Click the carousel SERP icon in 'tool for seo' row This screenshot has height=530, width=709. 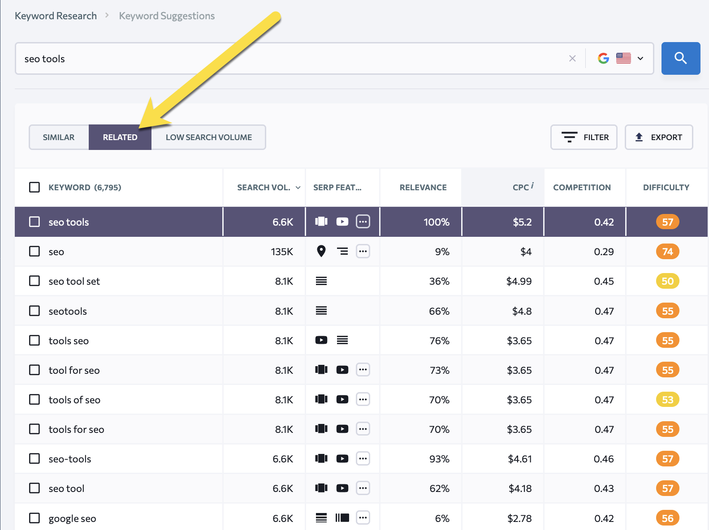[x=321, y=370]
